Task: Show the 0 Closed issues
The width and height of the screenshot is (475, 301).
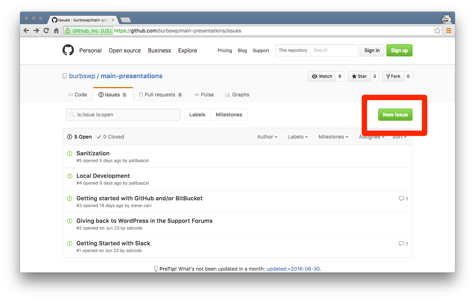Action: [110, 137]
